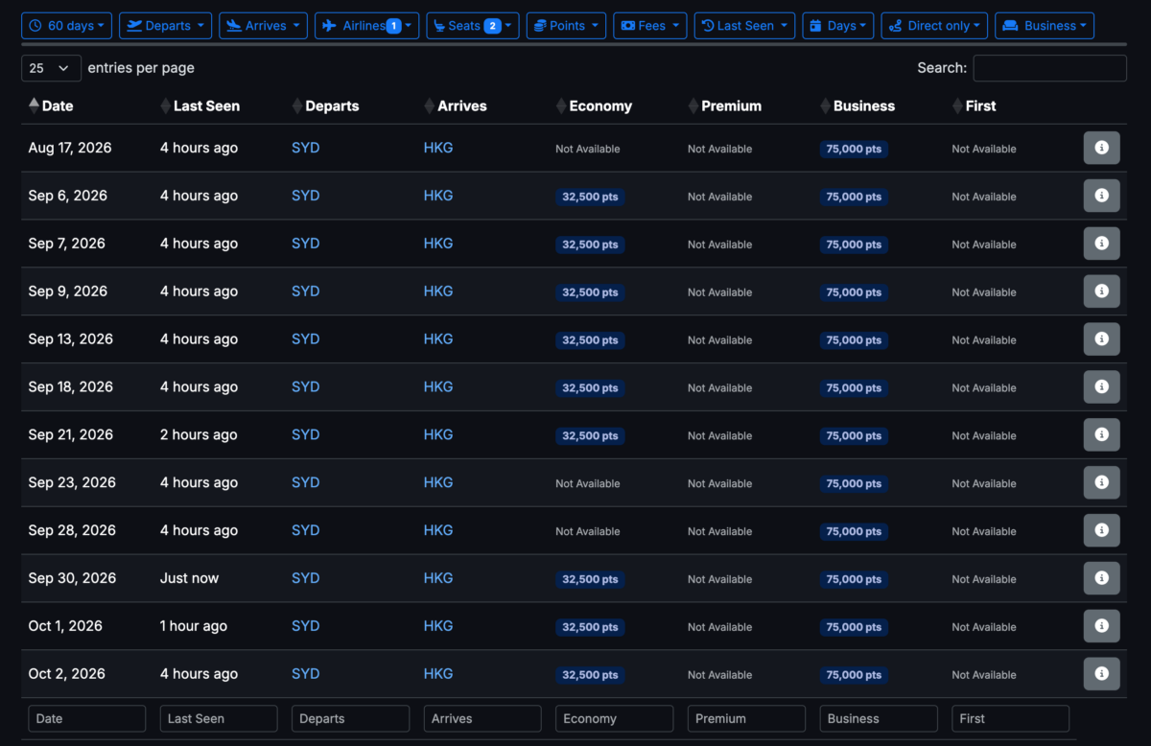The image size is (1151, 746).
Task: Click SYD link in Oct 2 row
Action: 305,674
